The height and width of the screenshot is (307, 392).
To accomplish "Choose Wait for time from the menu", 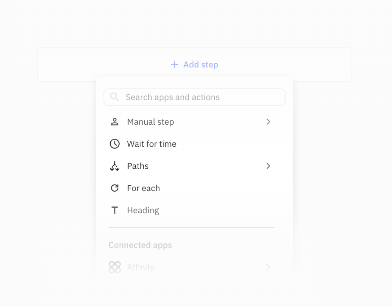I will point(151,144).
